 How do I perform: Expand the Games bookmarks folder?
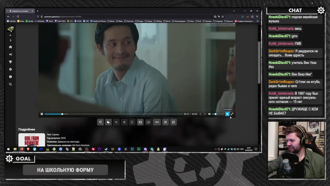pos(148,21)
